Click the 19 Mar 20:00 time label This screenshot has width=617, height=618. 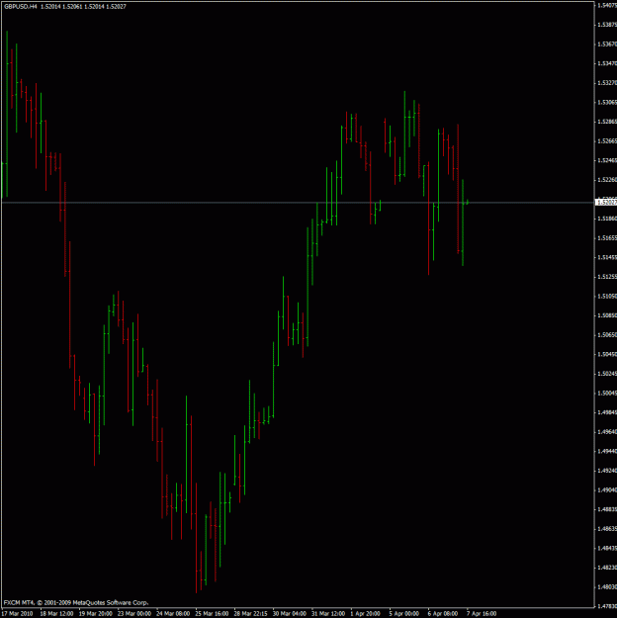[95, 614]
